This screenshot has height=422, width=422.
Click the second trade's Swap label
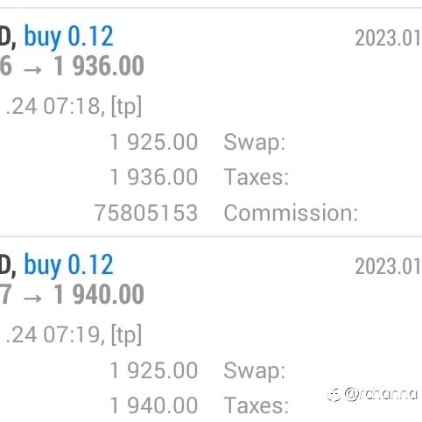(x=254, y=371)
